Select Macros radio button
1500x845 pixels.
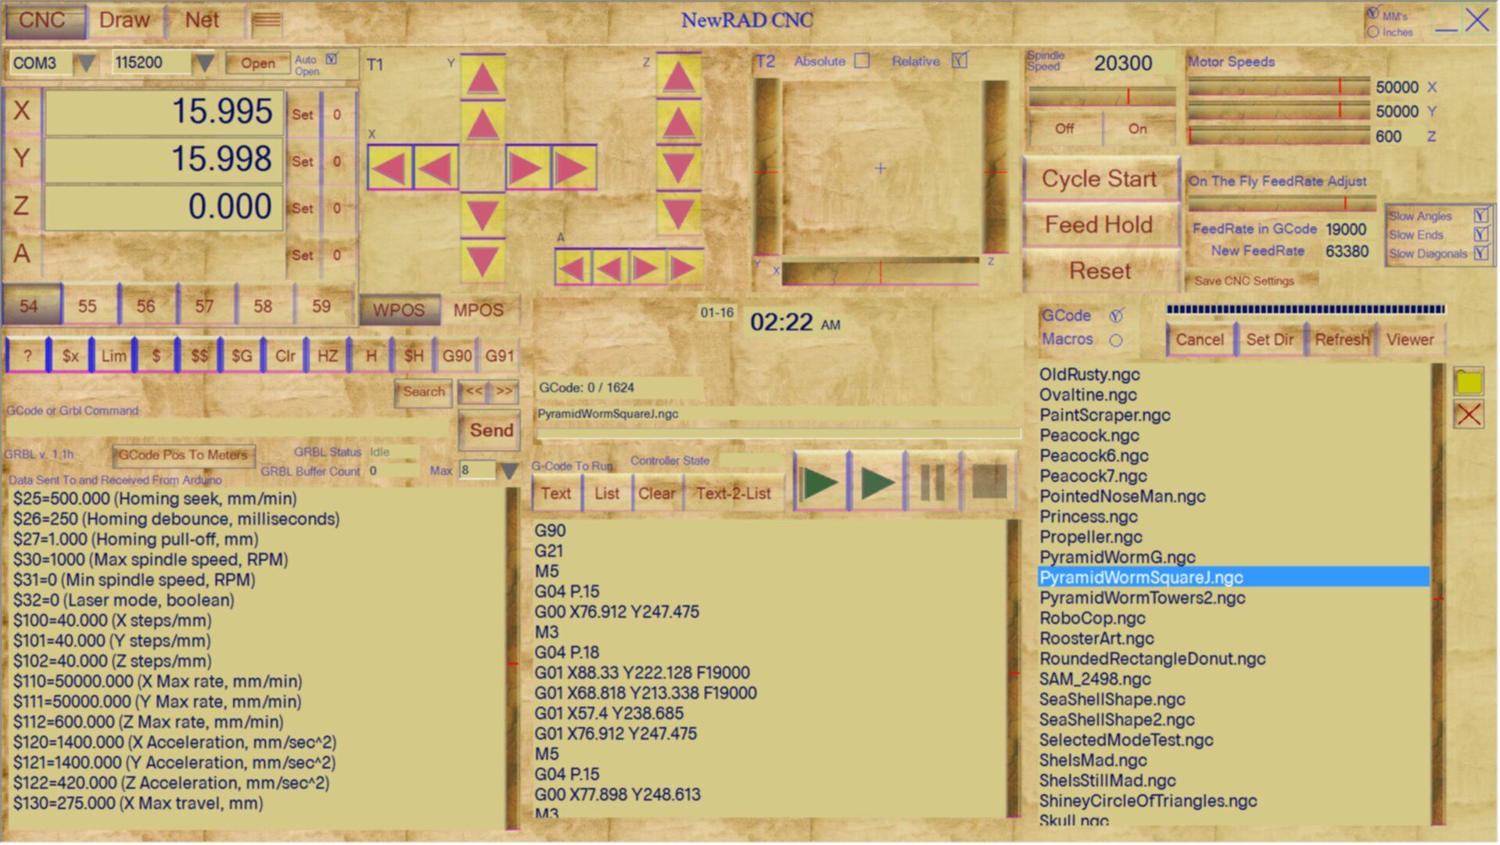click(1116, 340)
